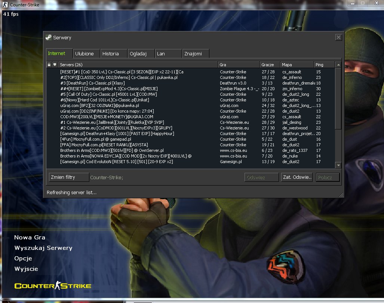Open the Ulubione tab
The width and height of the screenshot is (384, 303).
86,53
